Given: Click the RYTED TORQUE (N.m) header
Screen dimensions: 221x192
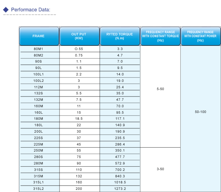Looking at the screenshot, I should pyautogui.click(x=119, y=36).
